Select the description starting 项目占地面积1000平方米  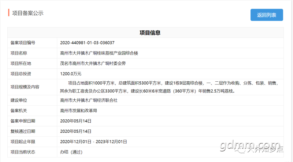pos(170,87)
